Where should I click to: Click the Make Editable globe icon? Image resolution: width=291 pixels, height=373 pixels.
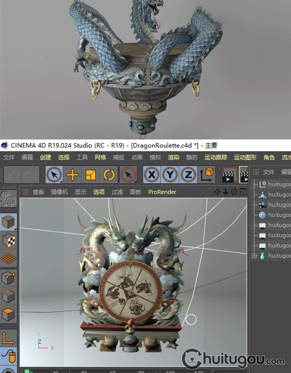click(x=9, y=198)
